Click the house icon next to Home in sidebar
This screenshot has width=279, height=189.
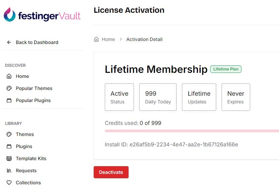[9, 76]
